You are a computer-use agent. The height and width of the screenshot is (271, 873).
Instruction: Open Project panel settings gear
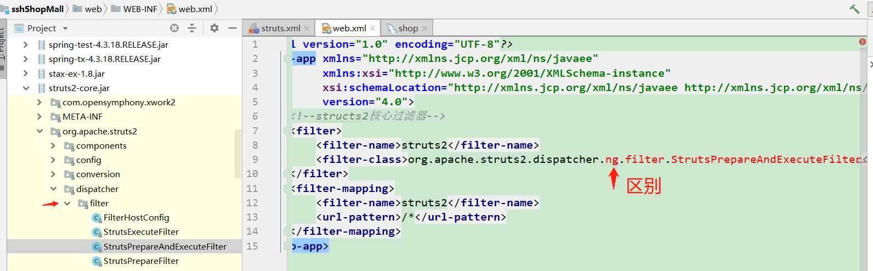coord(214,28)
